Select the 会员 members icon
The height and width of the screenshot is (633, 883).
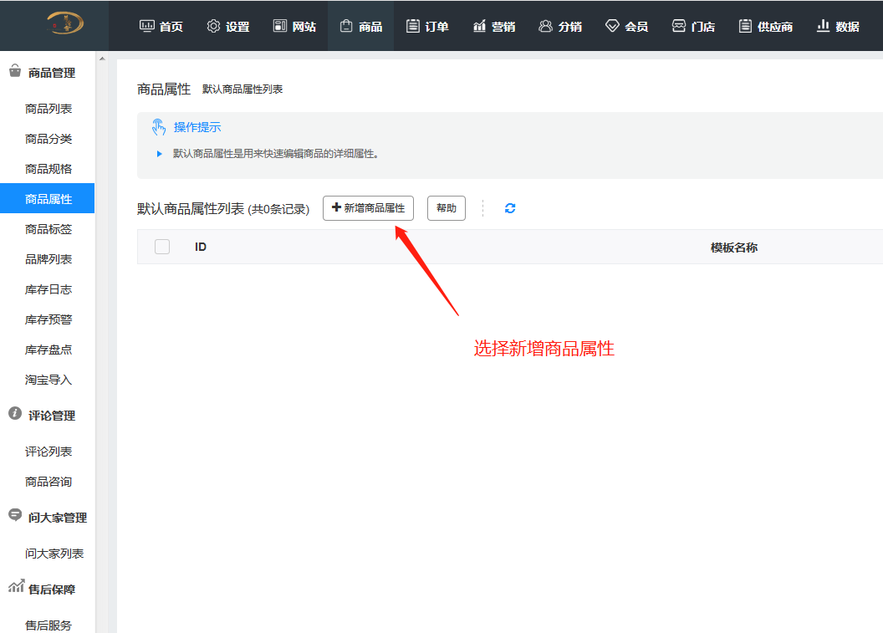[610, 26]
